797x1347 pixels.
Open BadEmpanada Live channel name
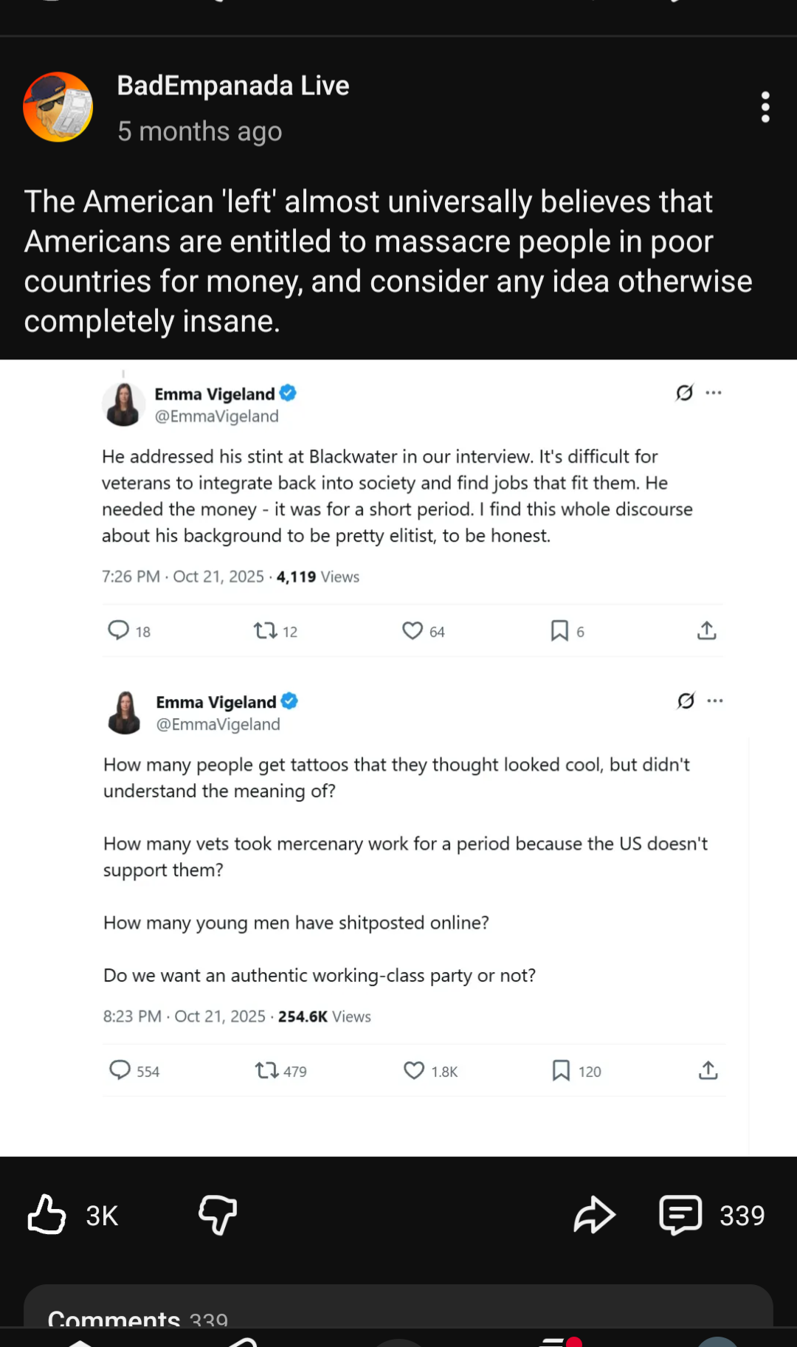232,86
